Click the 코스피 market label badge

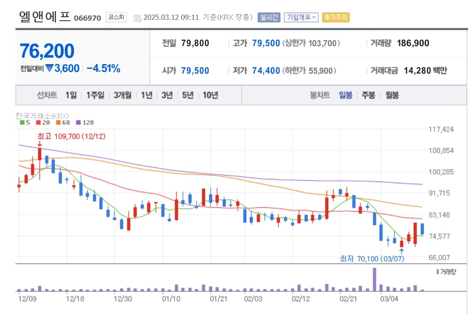(x=116, y=17)
